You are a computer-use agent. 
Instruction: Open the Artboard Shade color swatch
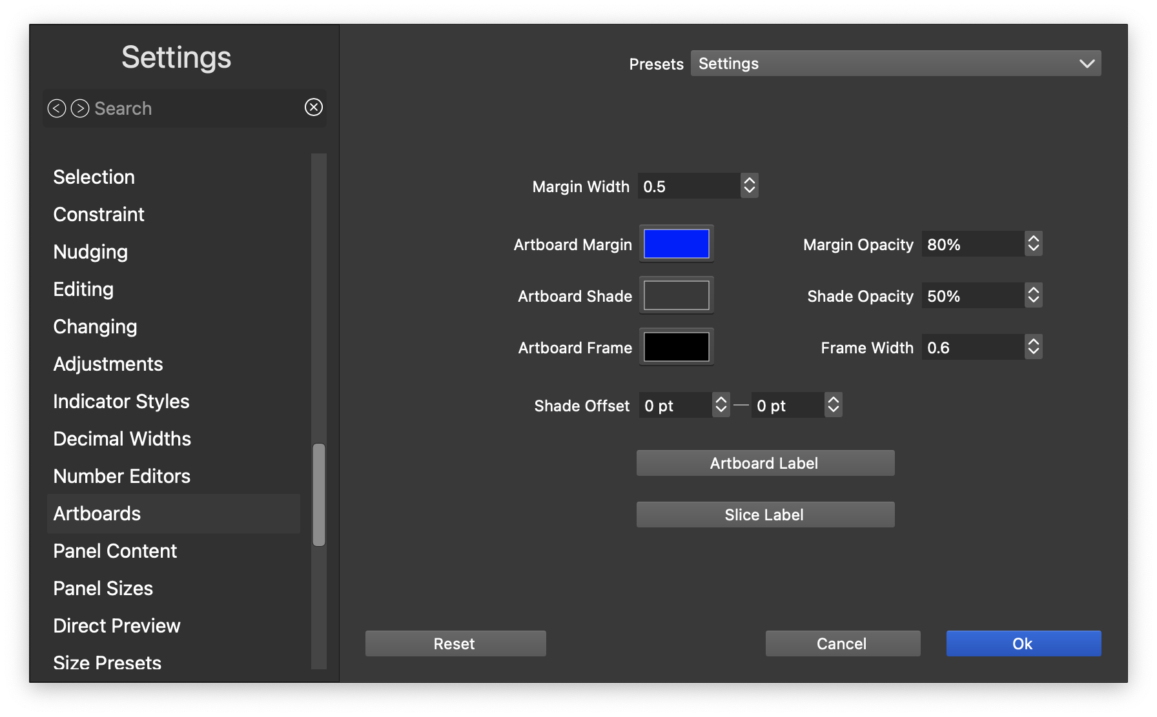click(676, 295)
